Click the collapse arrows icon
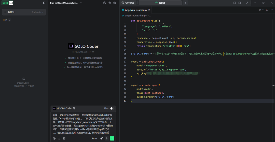The height and width of the screenshot is (142, 275). click(247, 3)
